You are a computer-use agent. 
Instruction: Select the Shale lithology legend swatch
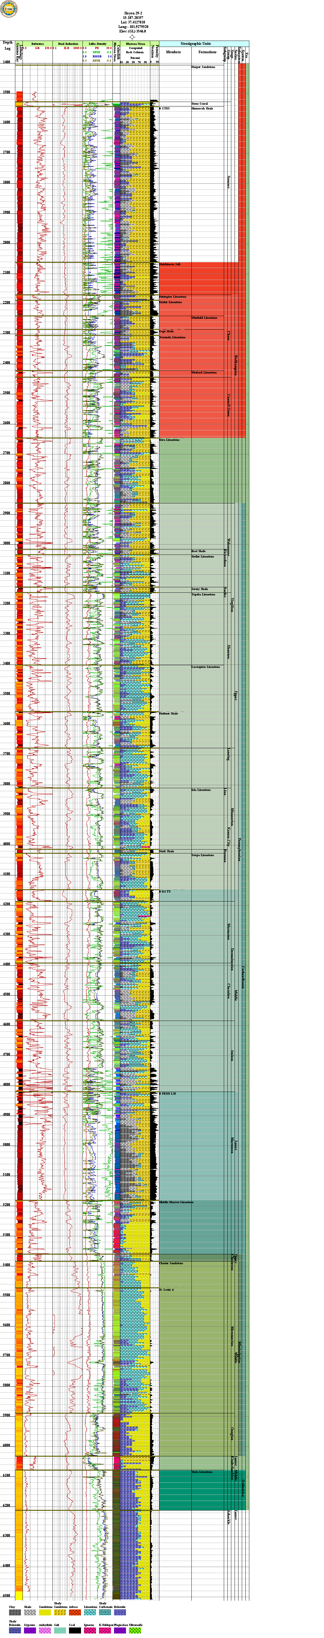click(x=30, y=1612)
